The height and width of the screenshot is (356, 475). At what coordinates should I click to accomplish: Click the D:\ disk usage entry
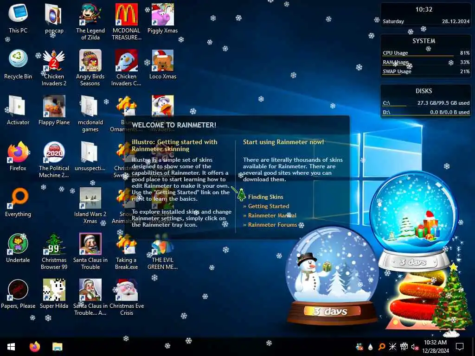coord(426,112)
